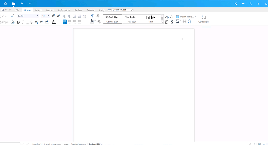Open the Insert Table dropdown arrow
268x145 pixels.
pos(195,16)
